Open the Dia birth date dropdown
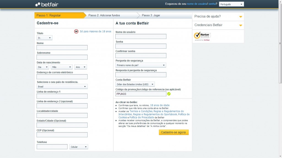The image size is (282, 158). pyautogui.click(x=43, y=67)
